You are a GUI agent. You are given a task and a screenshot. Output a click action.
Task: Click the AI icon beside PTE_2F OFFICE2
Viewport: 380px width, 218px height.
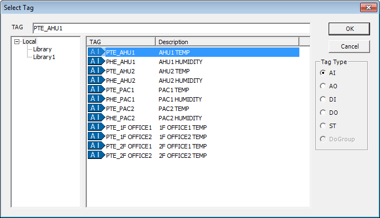[97, 155]
